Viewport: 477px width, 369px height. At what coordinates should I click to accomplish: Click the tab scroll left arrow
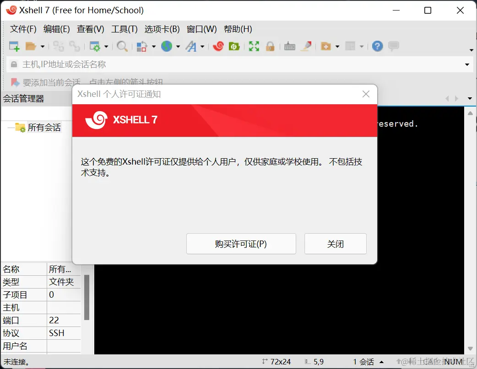pyautogui.click(x=447, y=98)
